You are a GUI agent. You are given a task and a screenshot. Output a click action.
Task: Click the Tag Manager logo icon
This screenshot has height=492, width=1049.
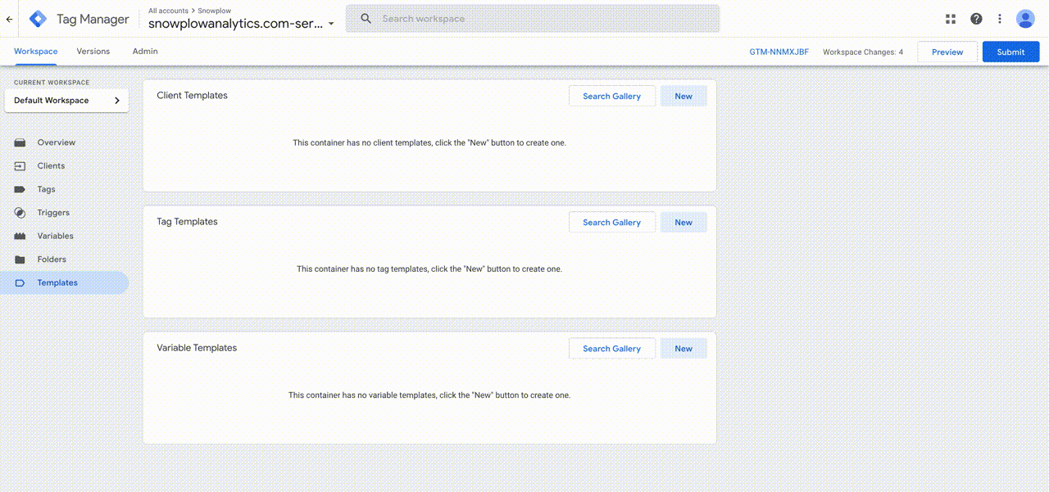click(x=37, y=18)
